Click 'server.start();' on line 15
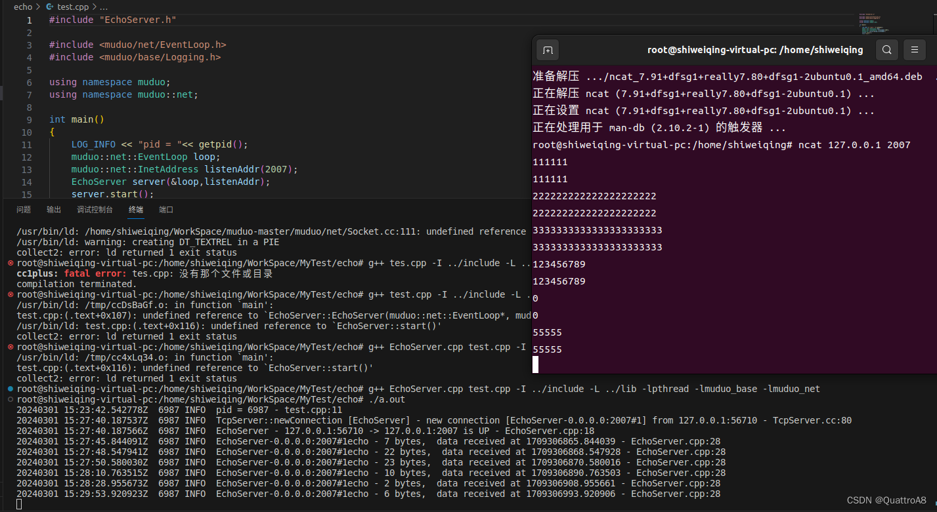 click(112, 195)
